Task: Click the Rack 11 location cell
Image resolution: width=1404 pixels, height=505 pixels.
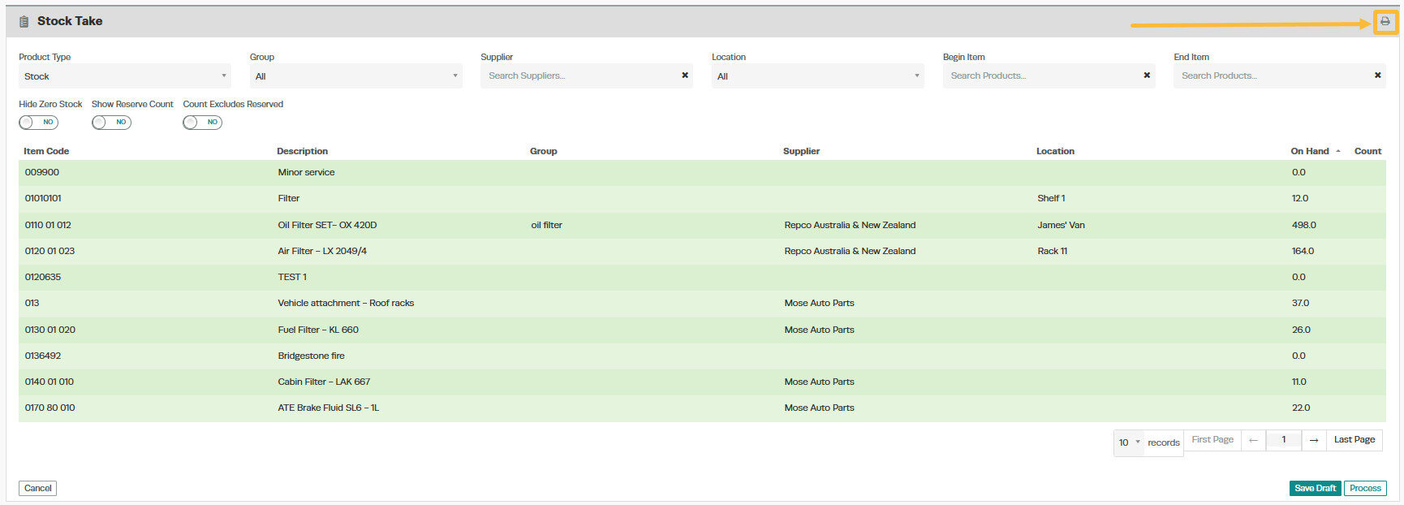Action: tap(1052, 251)
